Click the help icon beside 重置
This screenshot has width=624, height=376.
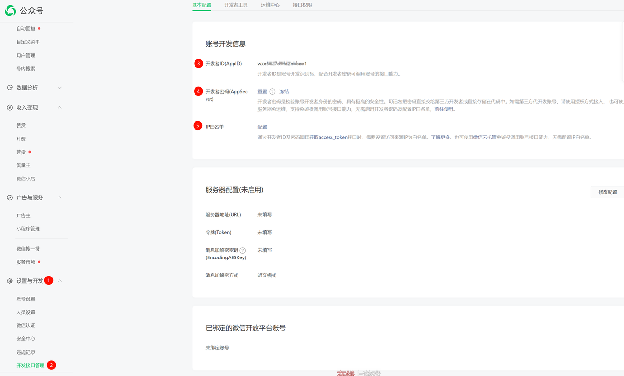273,92
